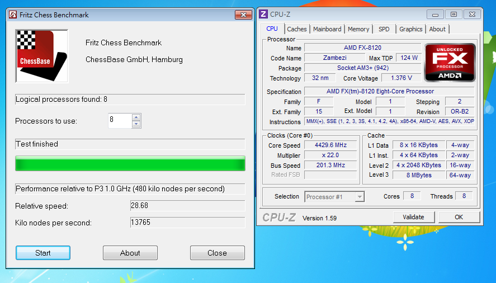Click the package value Socket AM3+ (942)

pos(362,68)
